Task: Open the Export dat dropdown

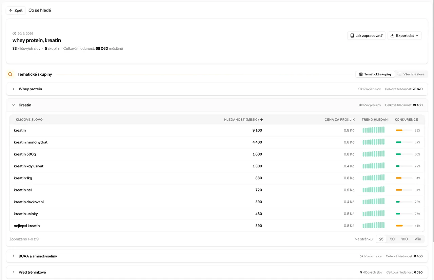Action: point(405,36)
